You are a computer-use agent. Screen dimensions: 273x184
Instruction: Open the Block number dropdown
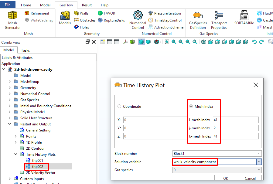coord(259,154)
